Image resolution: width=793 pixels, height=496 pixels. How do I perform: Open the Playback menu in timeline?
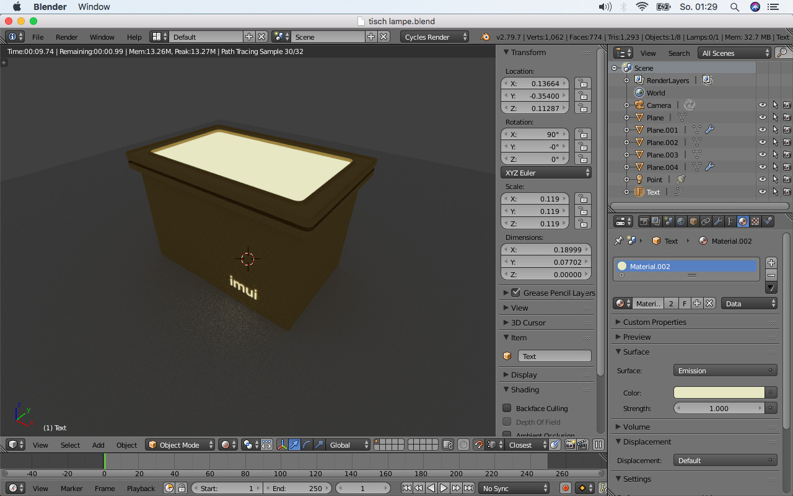coord(141,489)
